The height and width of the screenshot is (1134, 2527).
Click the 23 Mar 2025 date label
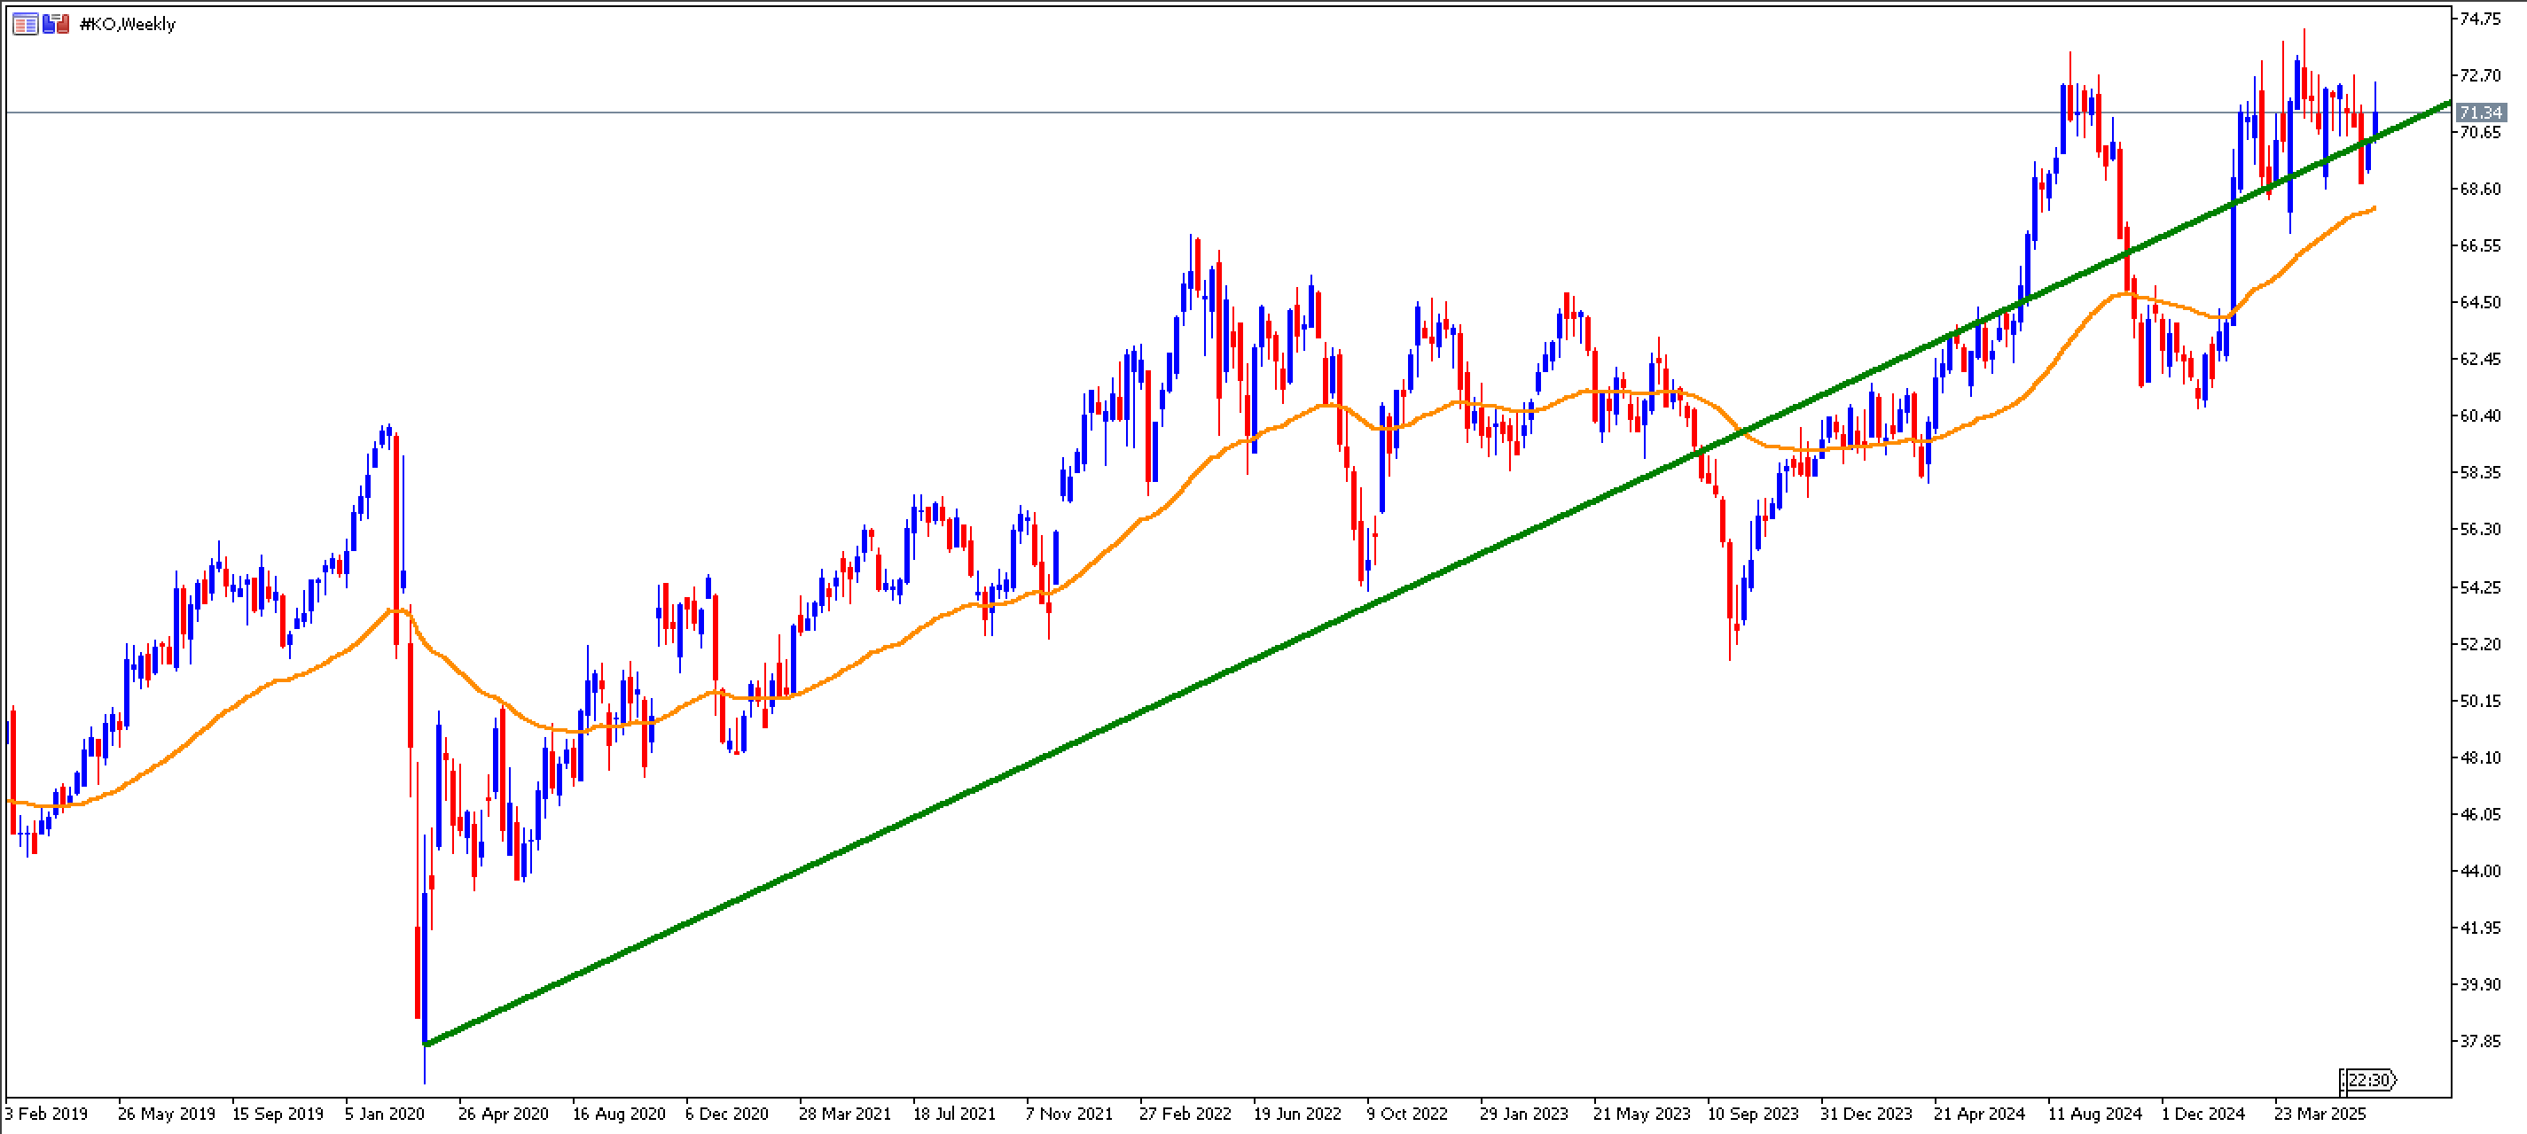point(2320,1115)
